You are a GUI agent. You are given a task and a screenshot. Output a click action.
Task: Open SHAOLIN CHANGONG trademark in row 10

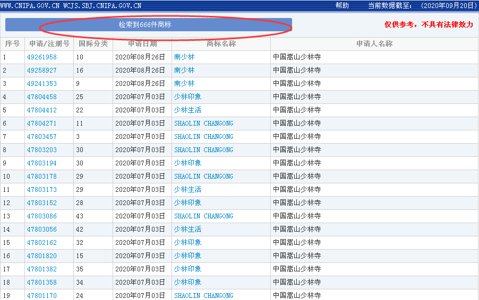pos(204,177)
